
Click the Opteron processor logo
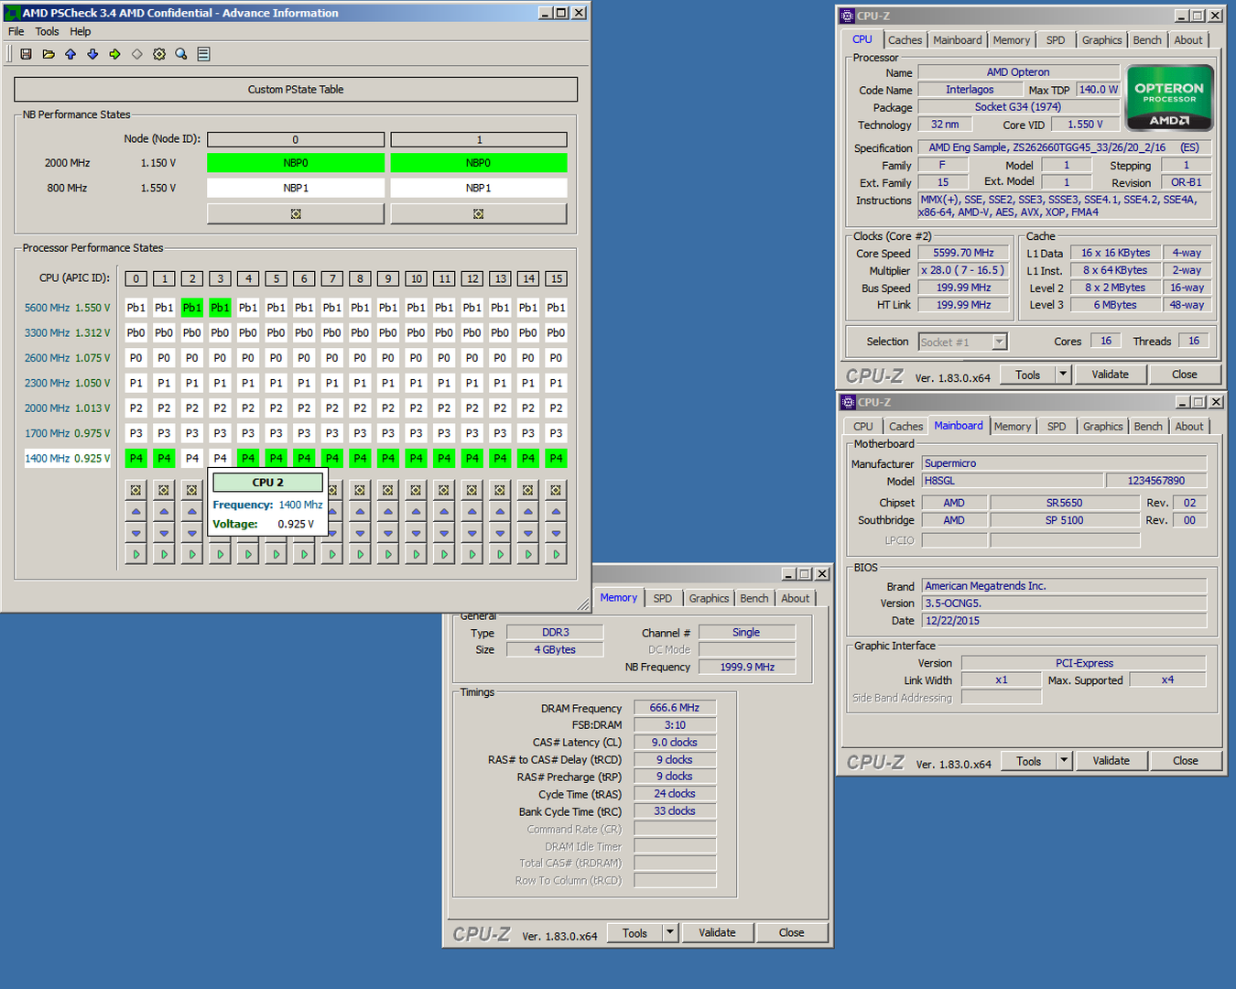pyautogui.click(x=1169, y=98)
